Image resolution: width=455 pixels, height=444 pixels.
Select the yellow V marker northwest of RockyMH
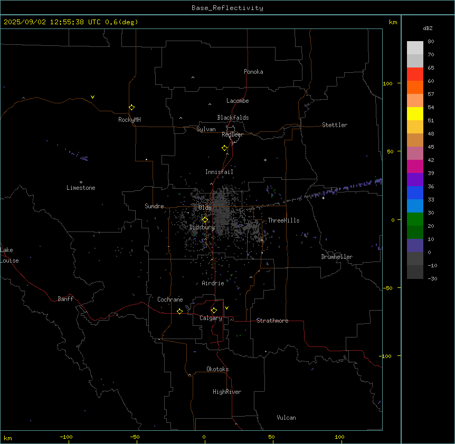[92, 97]
